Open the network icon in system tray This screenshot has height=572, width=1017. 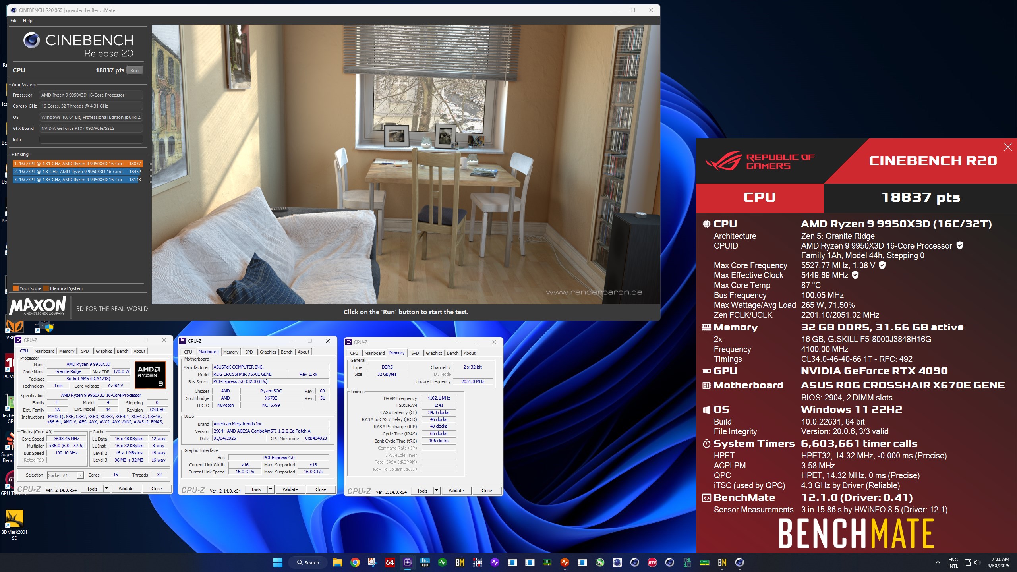968,562
